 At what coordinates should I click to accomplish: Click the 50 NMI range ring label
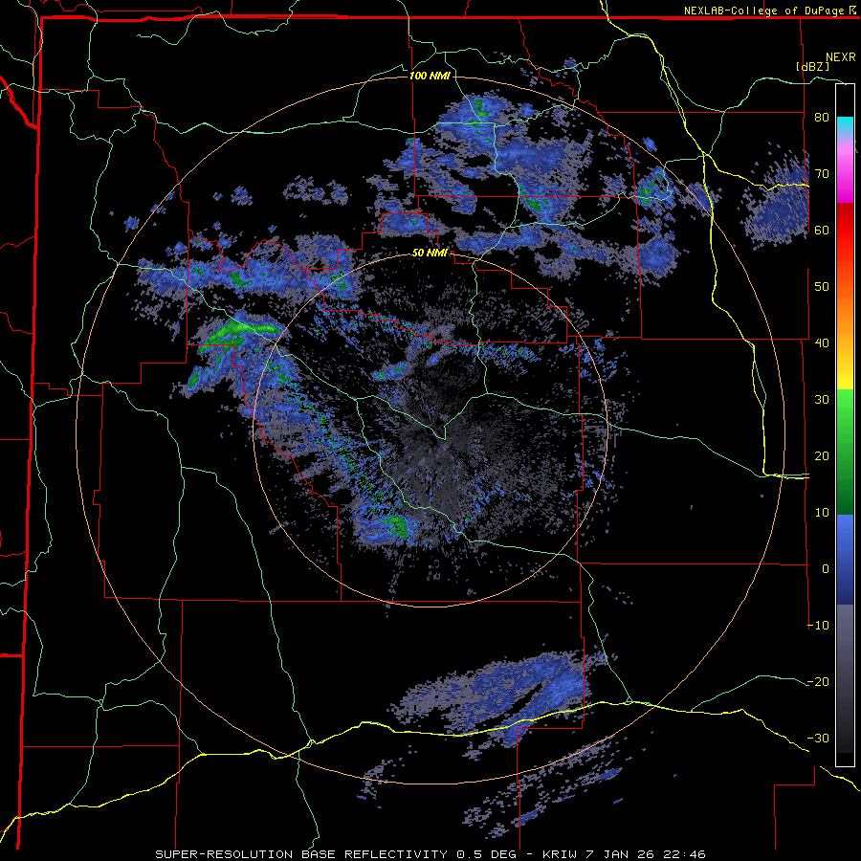[430, 254]
